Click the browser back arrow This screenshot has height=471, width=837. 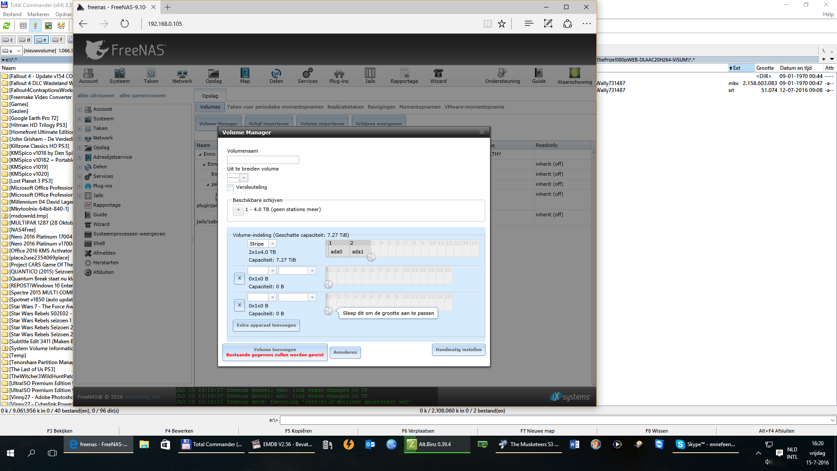83,24
